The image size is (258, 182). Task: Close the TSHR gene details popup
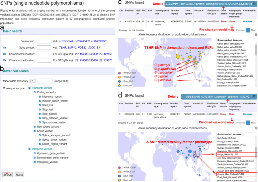coord(255,4)
